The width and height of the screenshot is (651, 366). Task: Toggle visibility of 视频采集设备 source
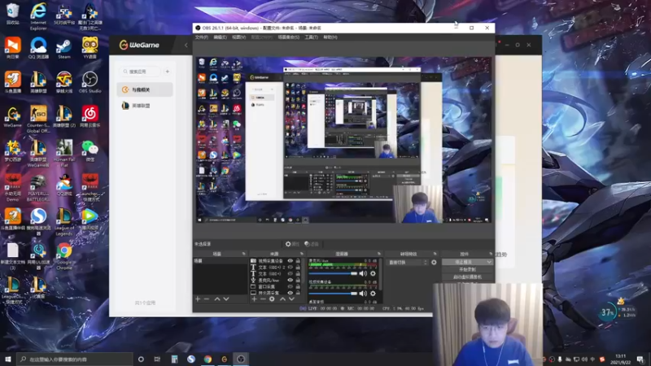click(291, 260)
